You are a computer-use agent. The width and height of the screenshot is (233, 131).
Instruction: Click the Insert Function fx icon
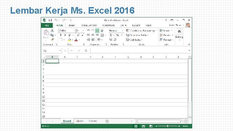(86, 51)
